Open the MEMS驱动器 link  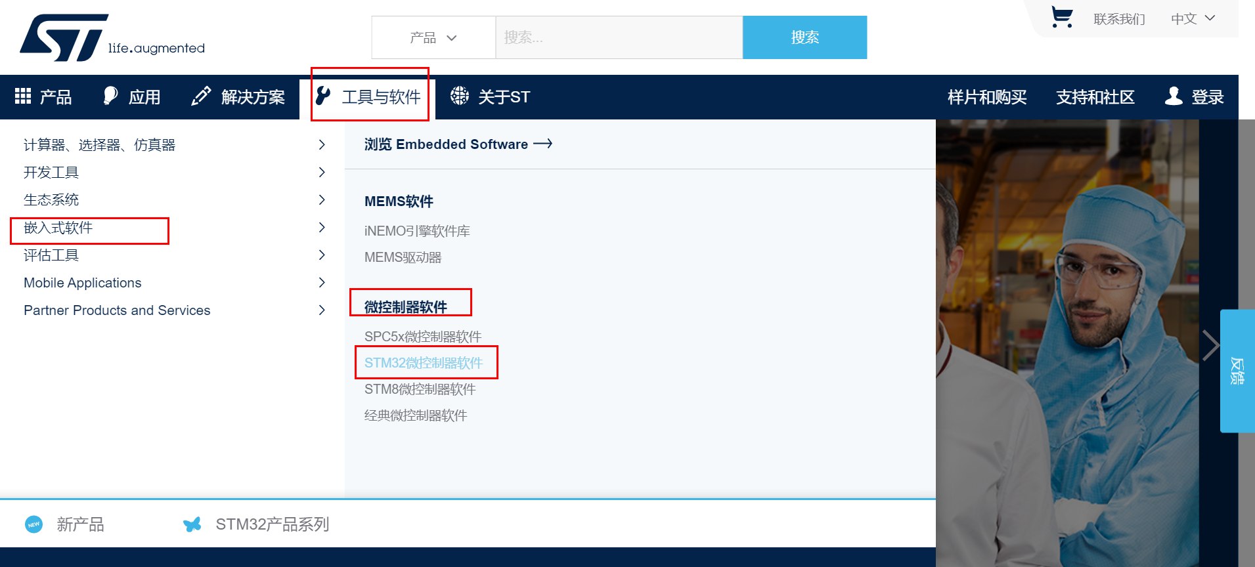pos(403,257)
